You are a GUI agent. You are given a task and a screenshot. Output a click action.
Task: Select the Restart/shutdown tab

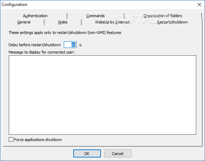(172, 22)
